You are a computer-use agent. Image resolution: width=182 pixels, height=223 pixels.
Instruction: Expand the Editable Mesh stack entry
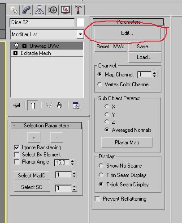tap(15, 53)
